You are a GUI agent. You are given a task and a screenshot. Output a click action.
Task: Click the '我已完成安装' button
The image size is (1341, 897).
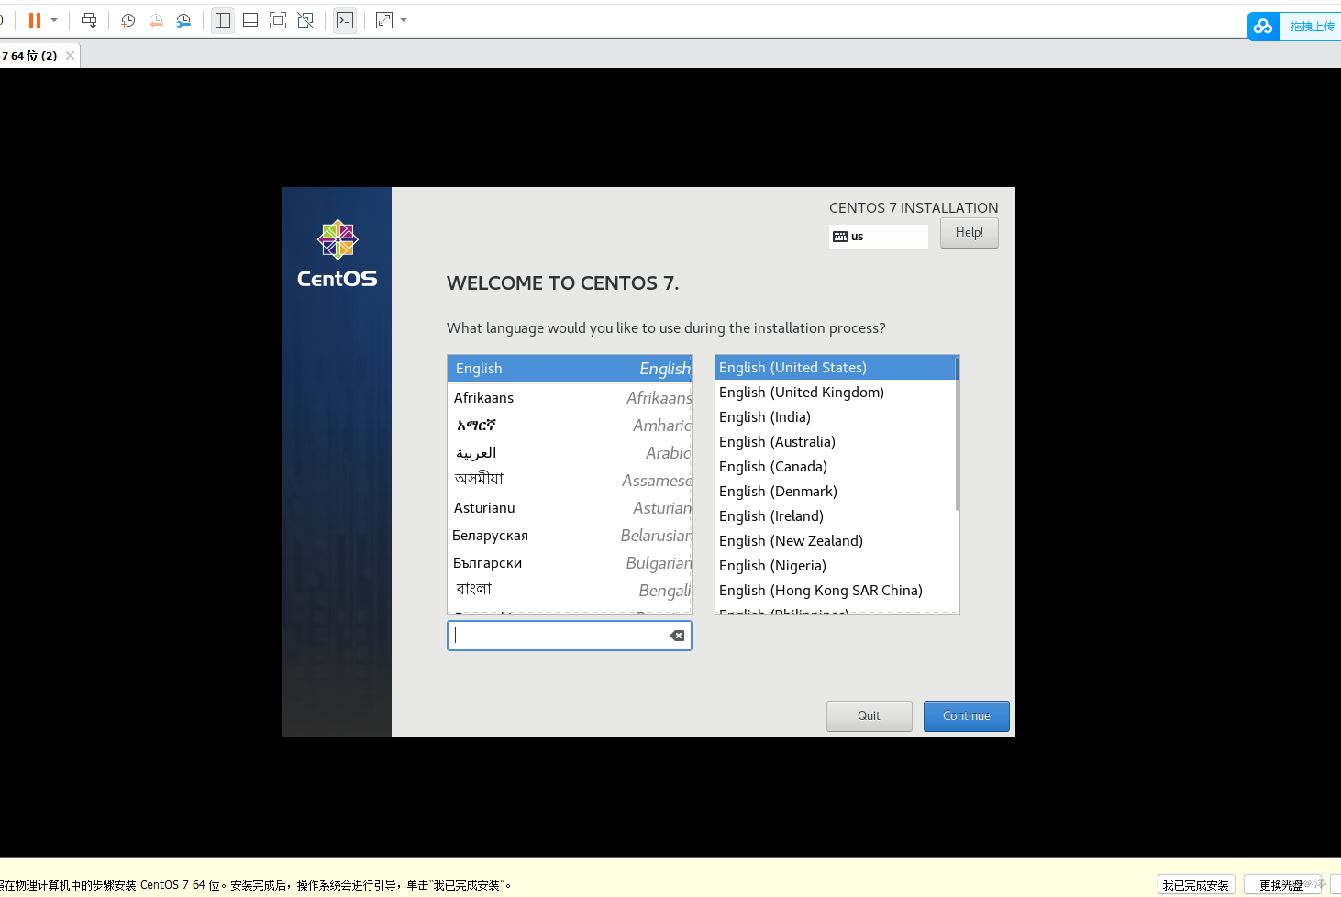[x=1196, y=885]
